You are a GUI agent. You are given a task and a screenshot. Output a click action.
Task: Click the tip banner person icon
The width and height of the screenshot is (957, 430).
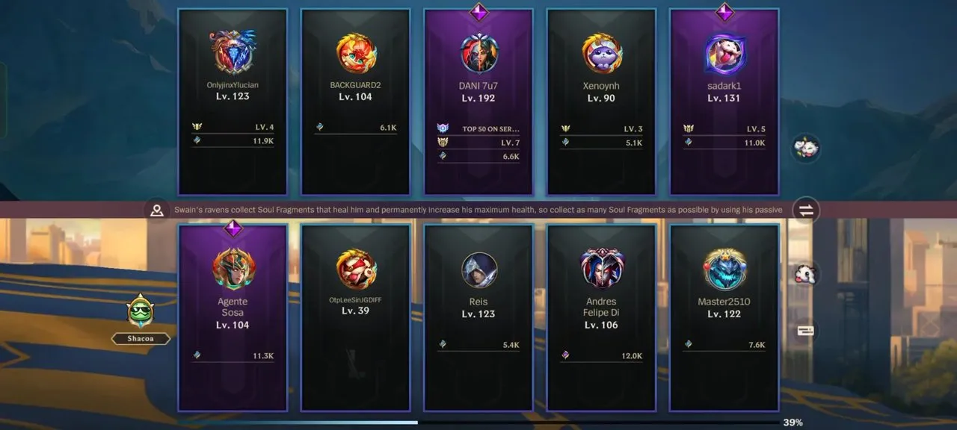(x=156, y=211)
